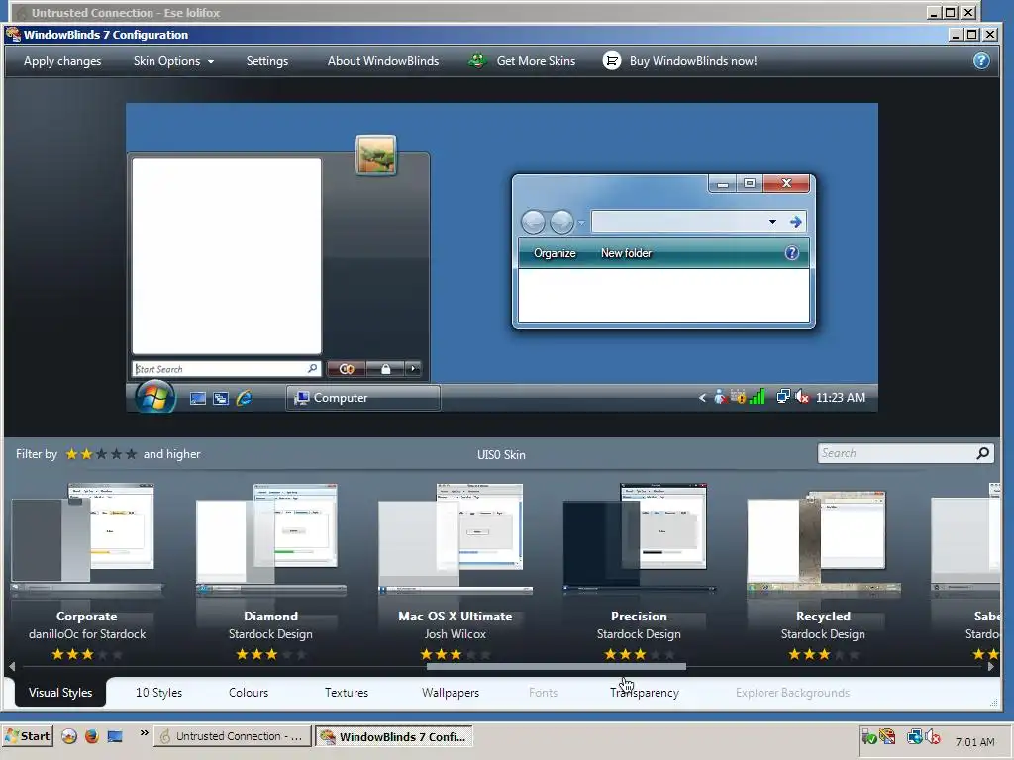Click the magnifier icon in the Search box

(982, 453)
